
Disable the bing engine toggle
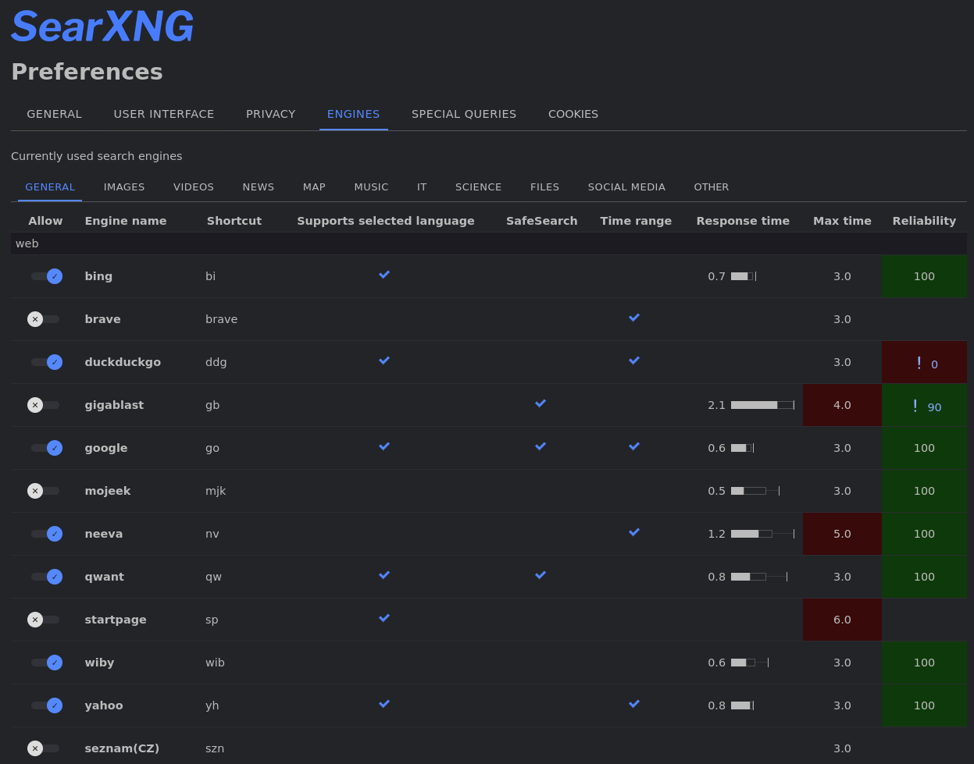click(46, 276)
